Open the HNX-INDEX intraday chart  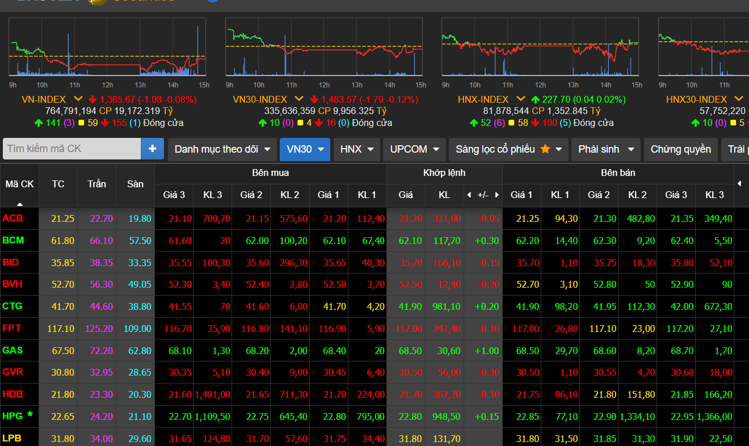(x=540, y=47)
